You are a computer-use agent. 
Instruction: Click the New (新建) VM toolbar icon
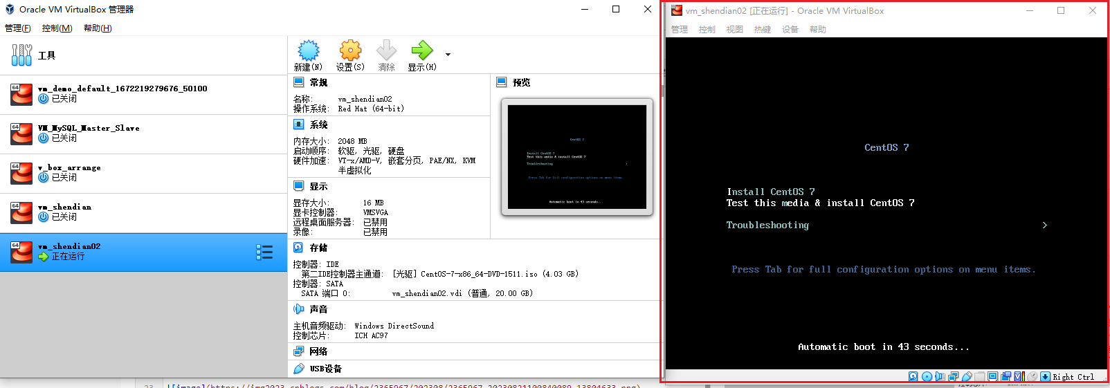[308, 50]
